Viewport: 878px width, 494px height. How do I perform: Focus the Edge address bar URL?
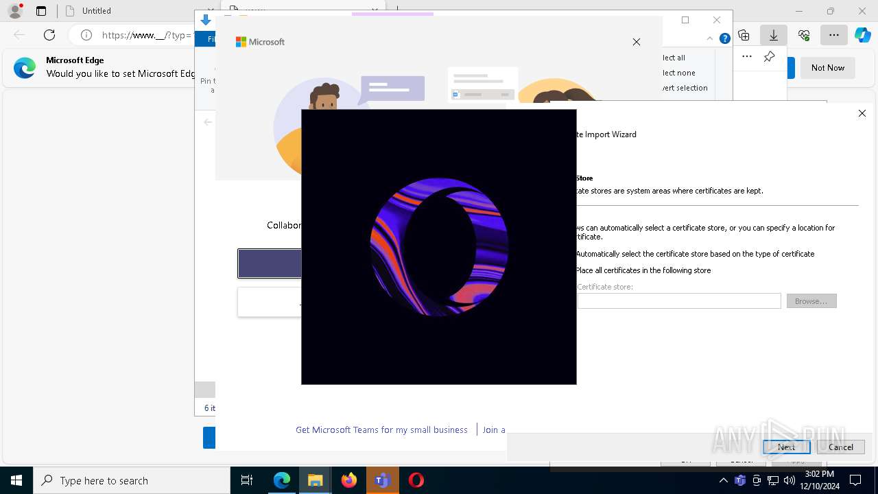pyautogui.click(x=147, y=35)
